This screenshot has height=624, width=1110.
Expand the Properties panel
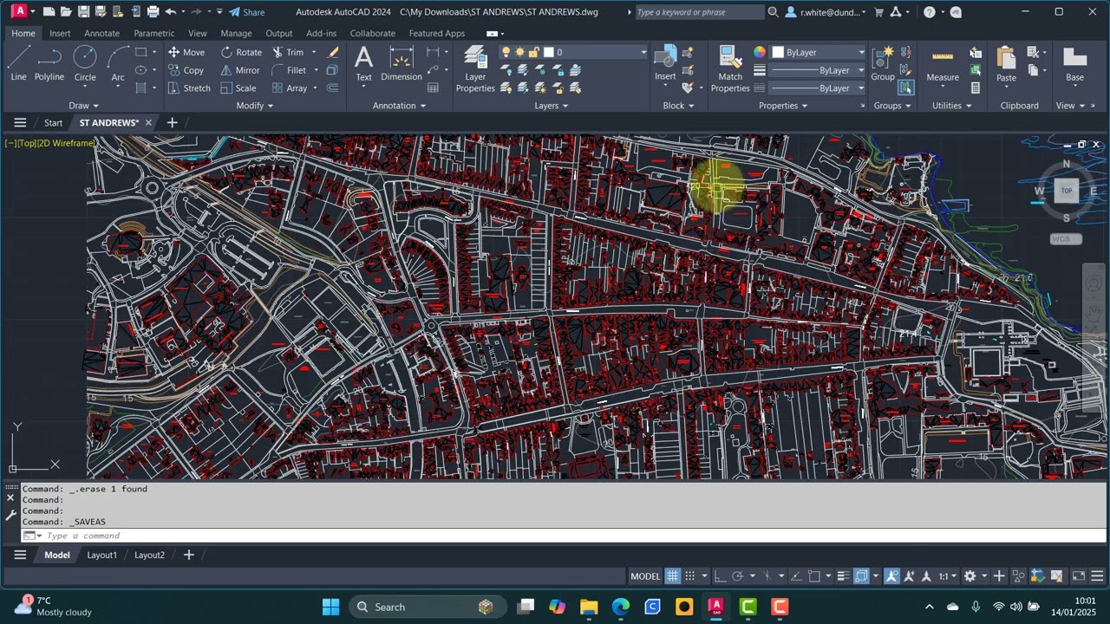coord(783,106)
